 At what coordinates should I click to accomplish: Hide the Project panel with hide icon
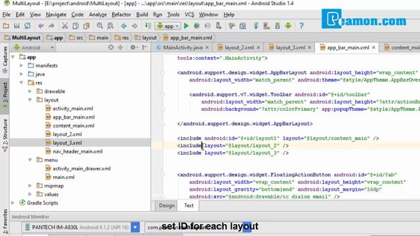144,47
